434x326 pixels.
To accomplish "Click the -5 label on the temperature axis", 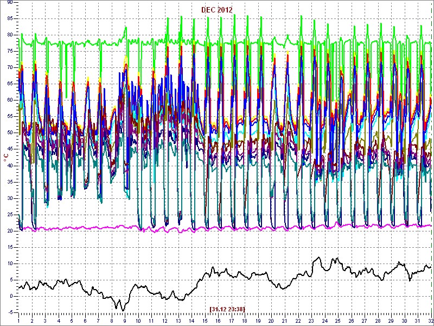I will [x=10, y=312].
